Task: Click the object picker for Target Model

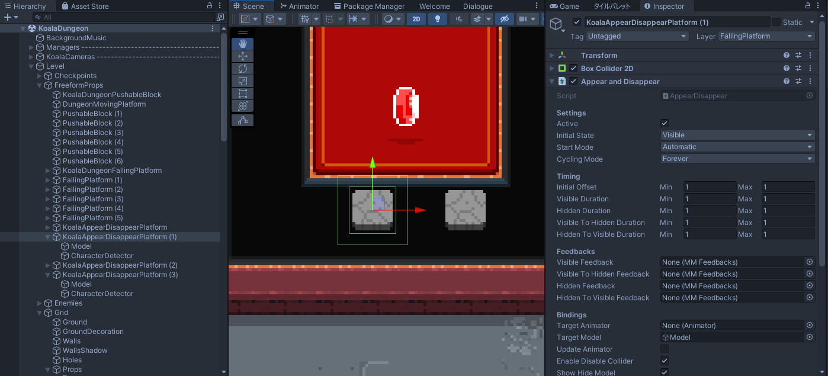Action: pyautogui.click(x=810, y=338)
